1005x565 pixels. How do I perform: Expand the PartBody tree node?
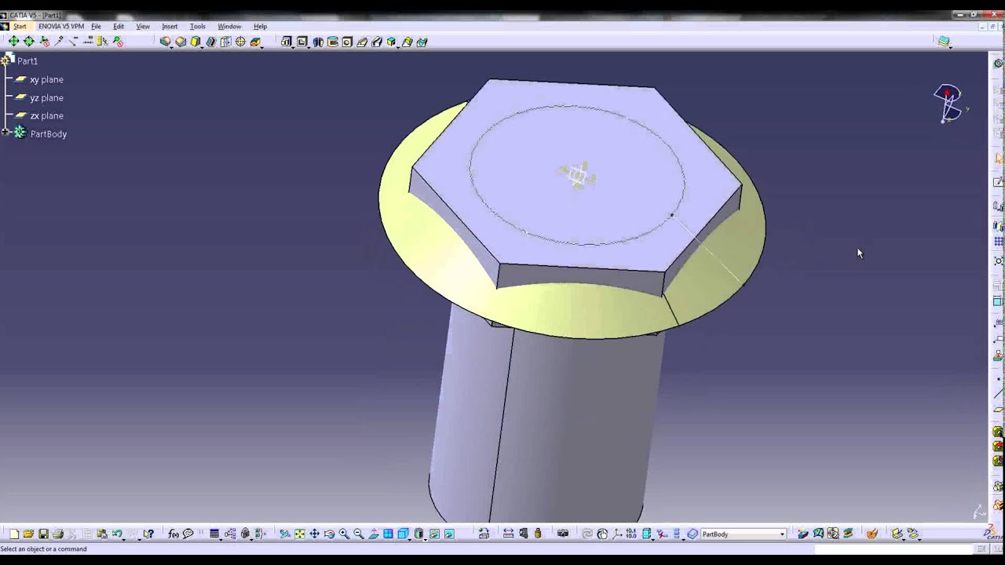point(5,133)
